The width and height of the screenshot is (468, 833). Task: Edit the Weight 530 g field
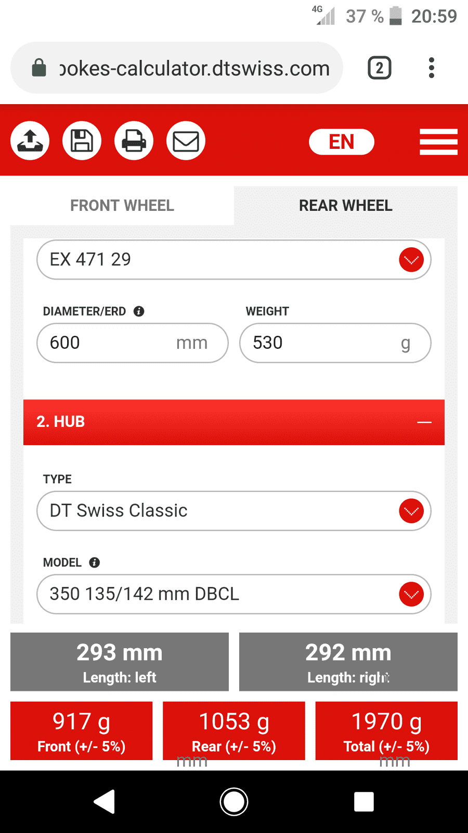coord(335,343)
